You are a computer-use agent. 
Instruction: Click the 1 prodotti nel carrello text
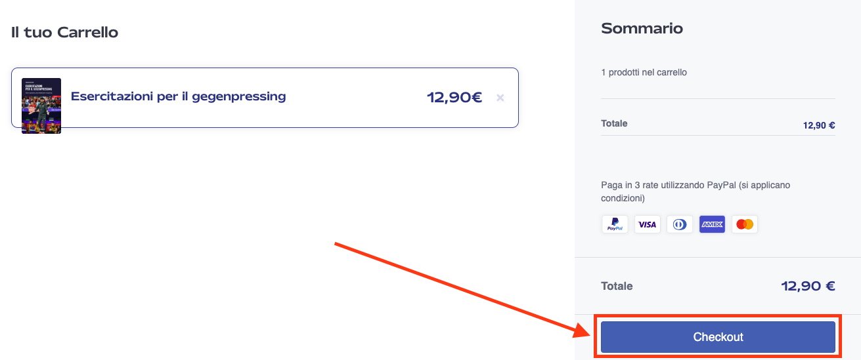tap(644, 72)
